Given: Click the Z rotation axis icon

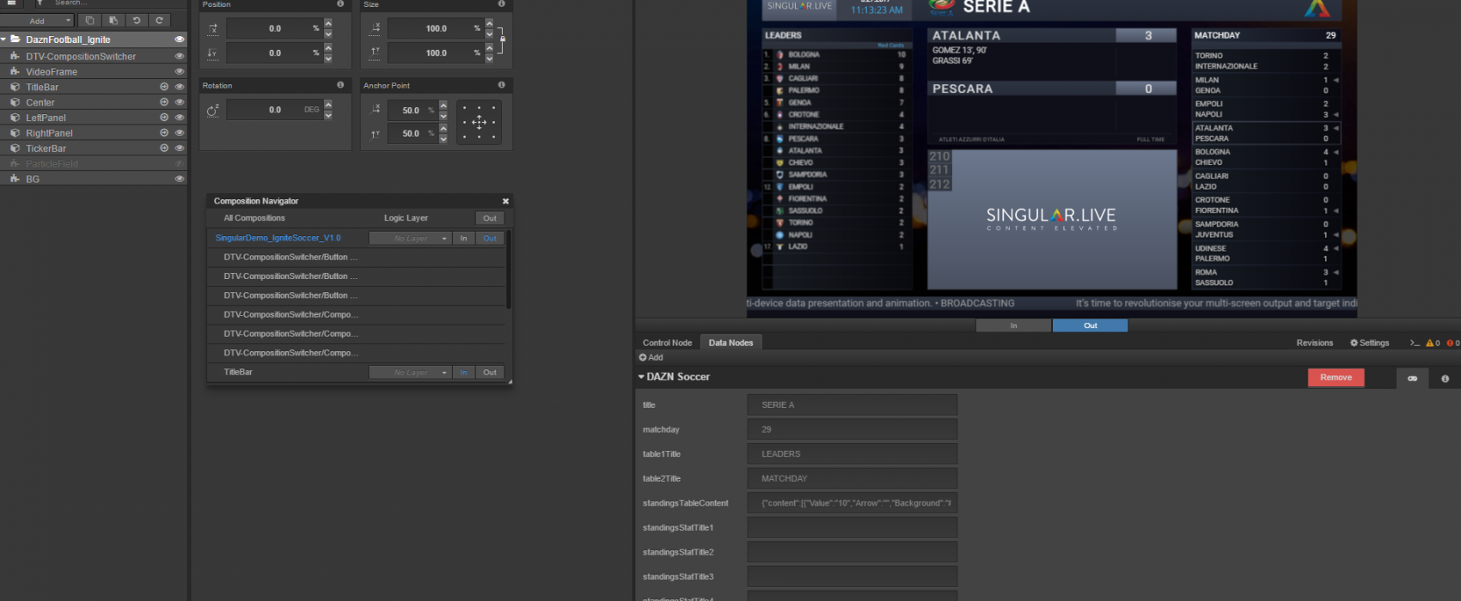Looking at the screenshot, I should (213, 110).
